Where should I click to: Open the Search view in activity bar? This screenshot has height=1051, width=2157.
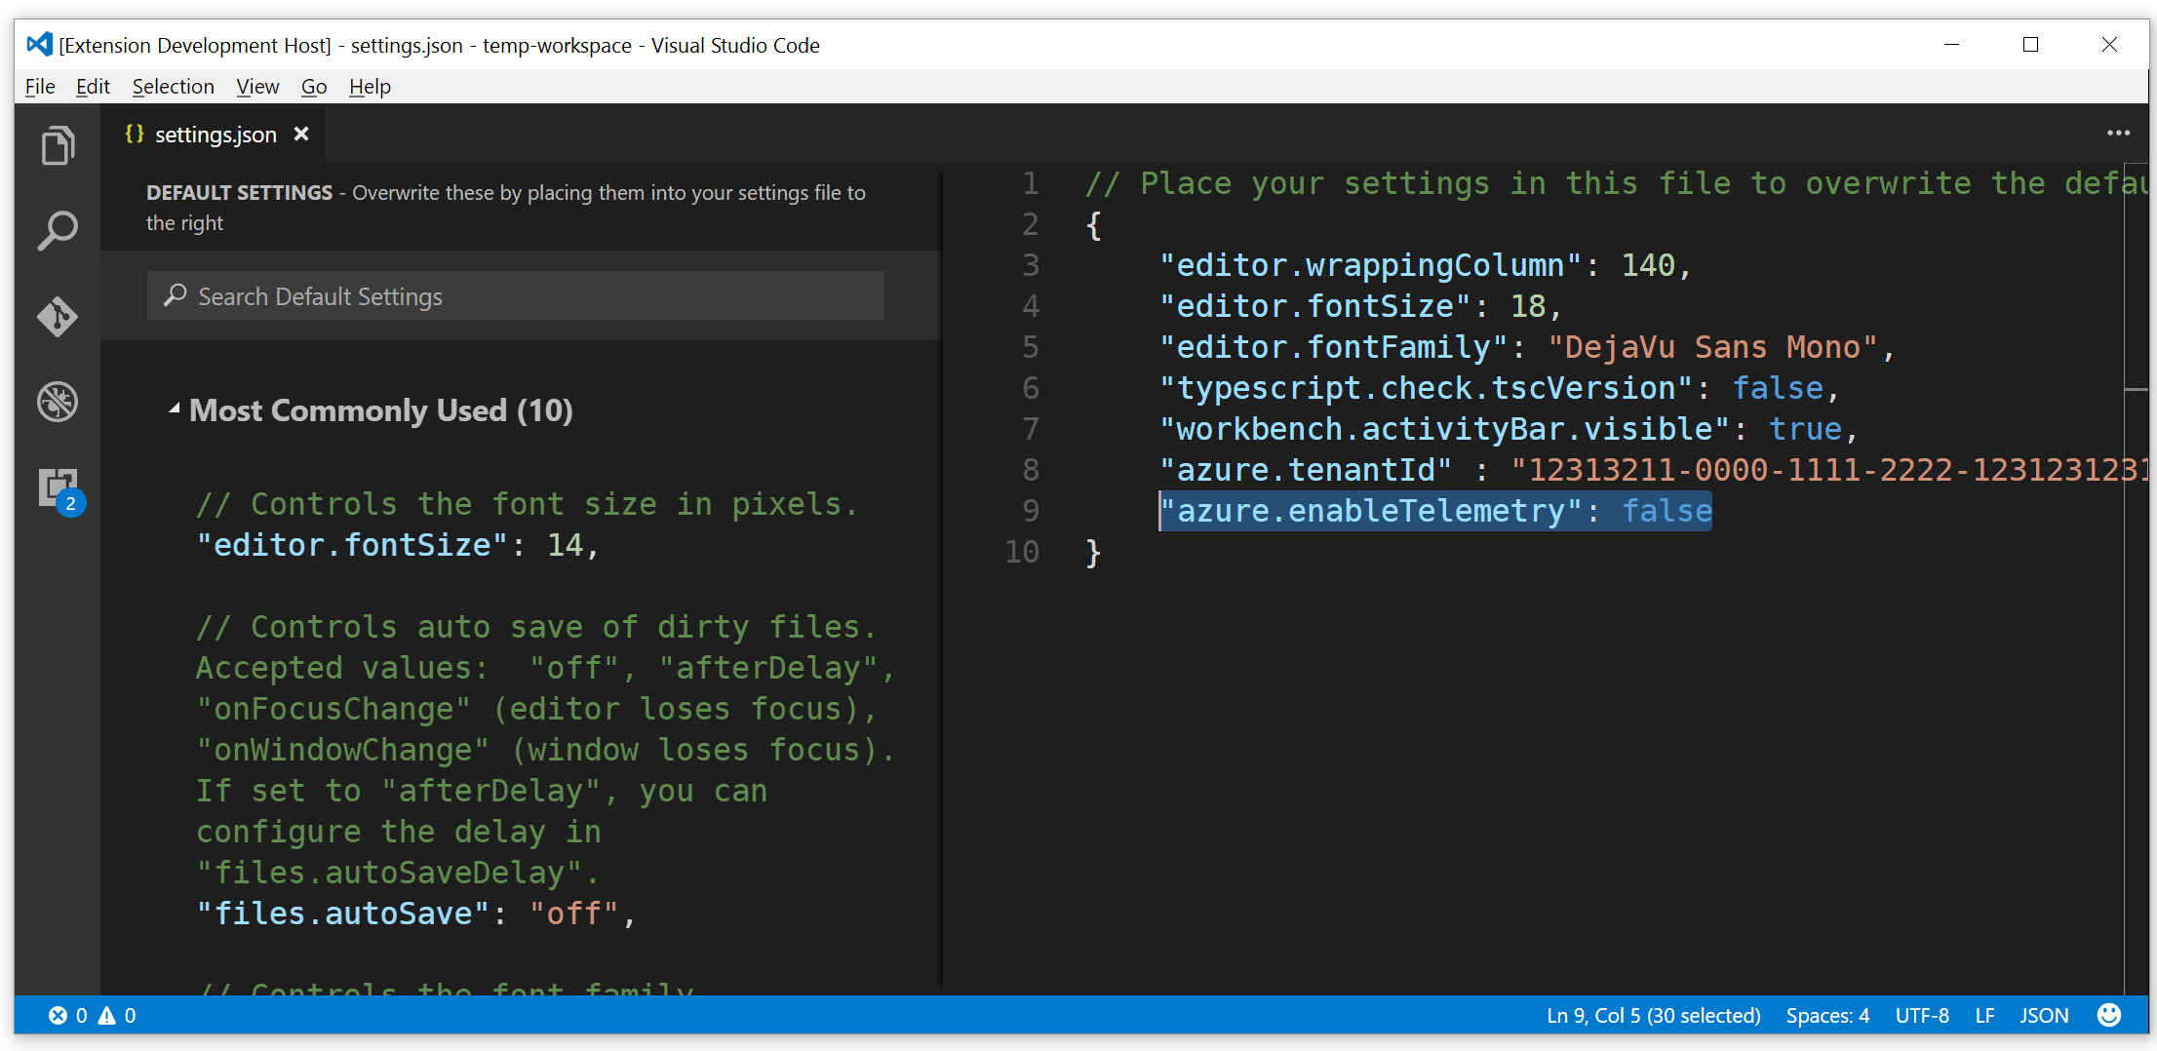(58, 231)
